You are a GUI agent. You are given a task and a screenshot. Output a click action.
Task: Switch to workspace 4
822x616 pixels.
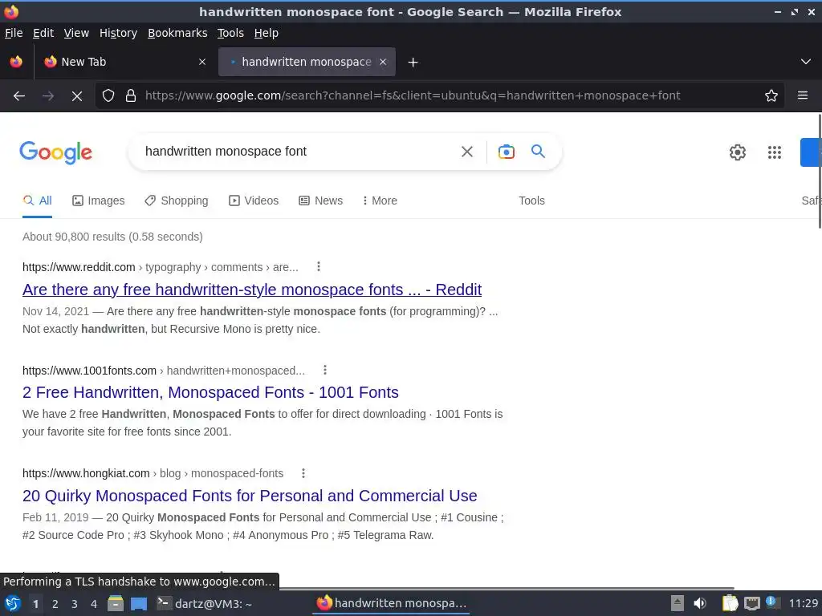[x=94, y=604]
